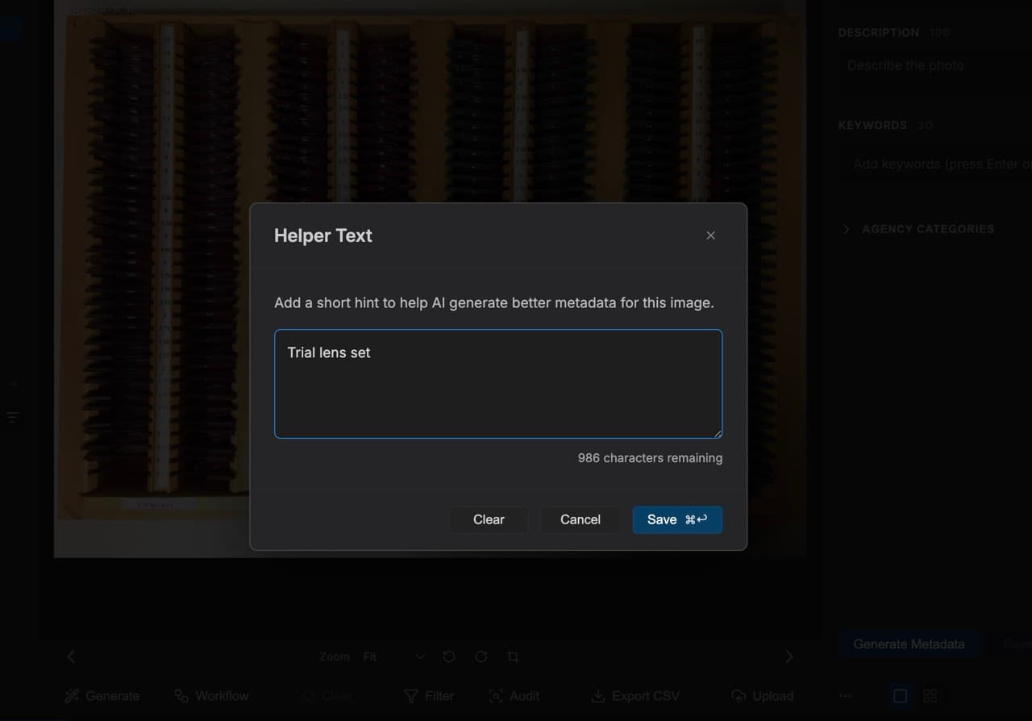The image size is (1032, 721).
Task: Focus the helper hint text area
Action: click(498, 384)
